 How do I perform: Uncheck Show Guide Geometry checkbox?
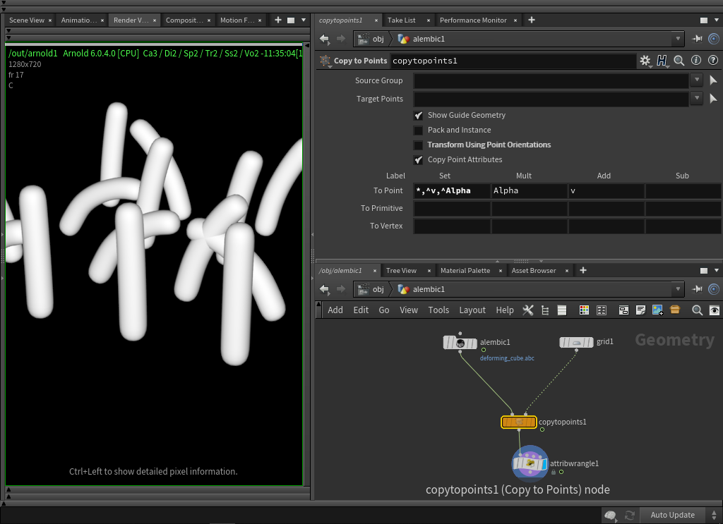coord(419,115)
